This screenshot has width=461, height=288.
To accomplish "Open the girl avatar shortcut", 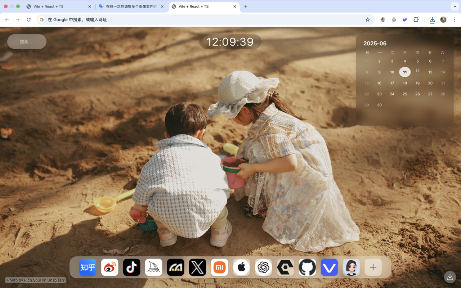I will [352, 267].
